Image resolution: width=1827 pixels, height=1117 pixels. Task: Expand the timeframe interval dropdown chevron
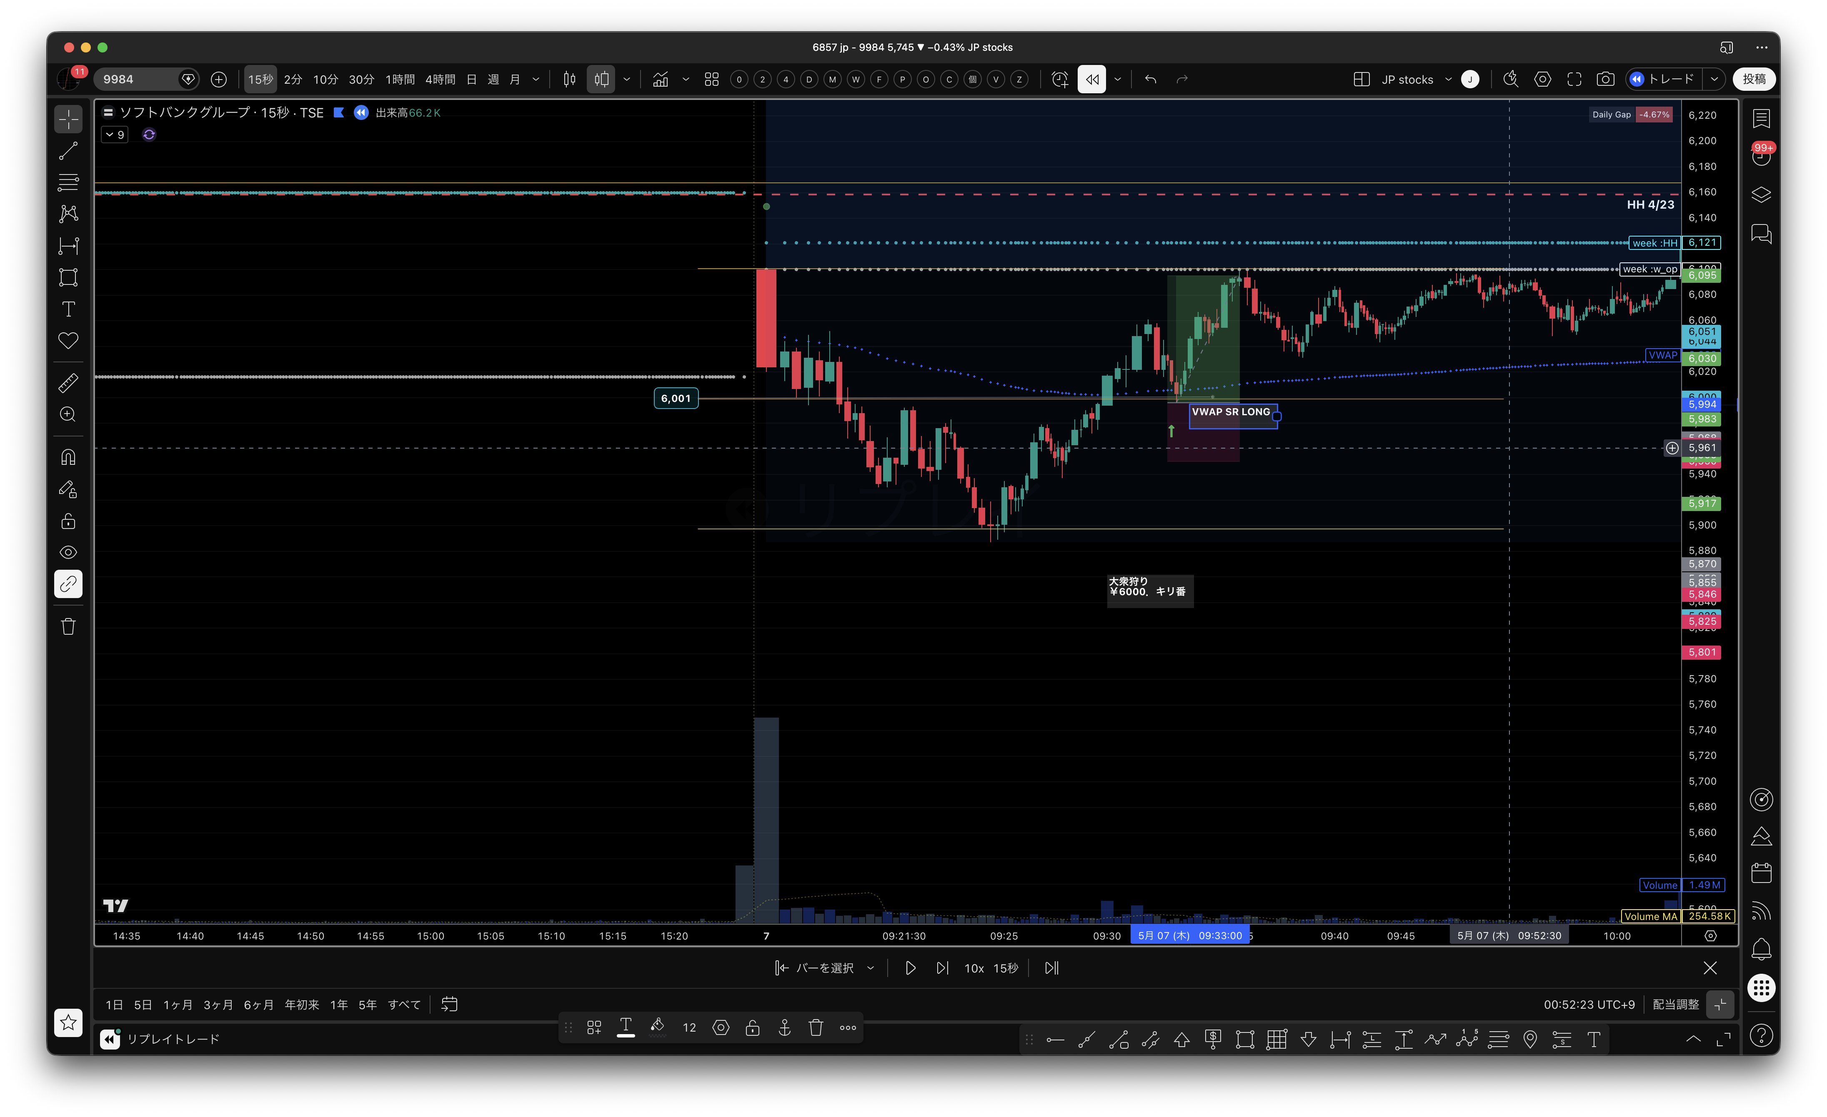536,79
